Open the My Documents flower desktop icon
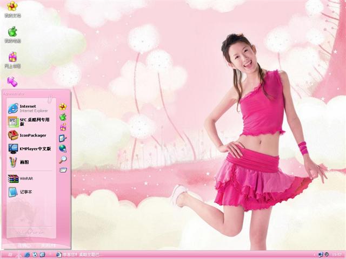This screenshot has height=259, width=346. [12, 9]
